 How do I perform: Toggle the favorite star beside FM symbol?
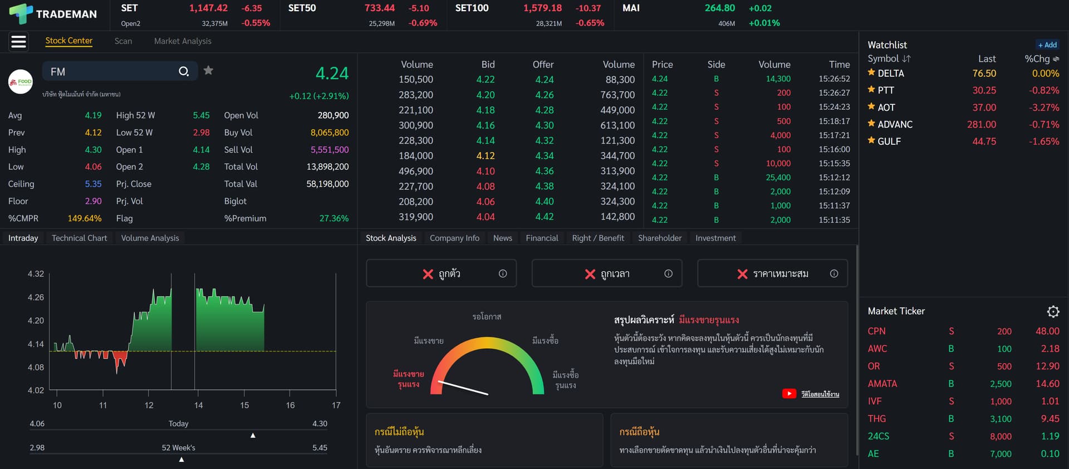point(208,70)
